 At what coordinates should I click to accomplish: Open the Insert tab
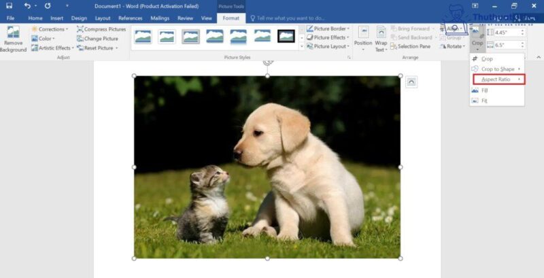pyautogui.click(x=57, y=18)
